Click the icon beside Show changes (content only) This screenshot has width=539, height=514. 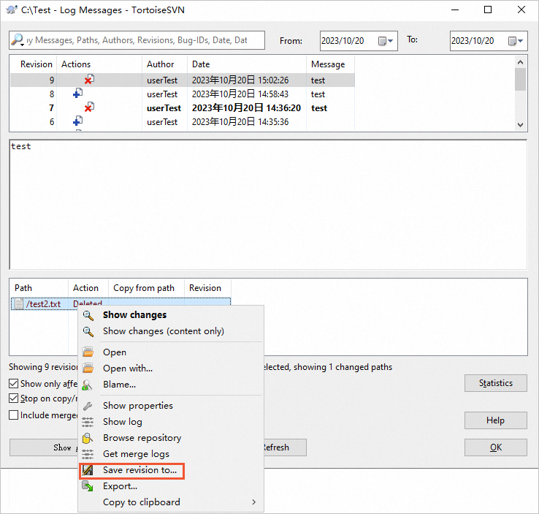pos(88,331)
